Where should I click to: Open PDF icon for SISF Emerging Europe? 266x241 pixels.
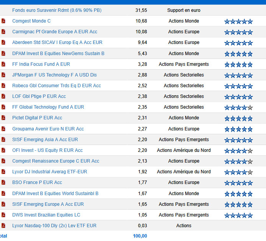[x=3, y=204]
